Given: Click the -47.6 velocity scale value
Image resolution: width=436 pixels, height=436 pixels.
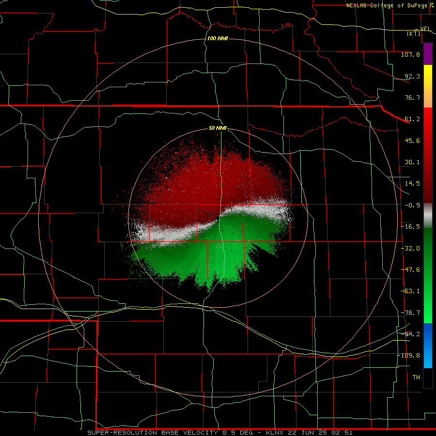Looking at the screenshot, I should pos(410,270).
